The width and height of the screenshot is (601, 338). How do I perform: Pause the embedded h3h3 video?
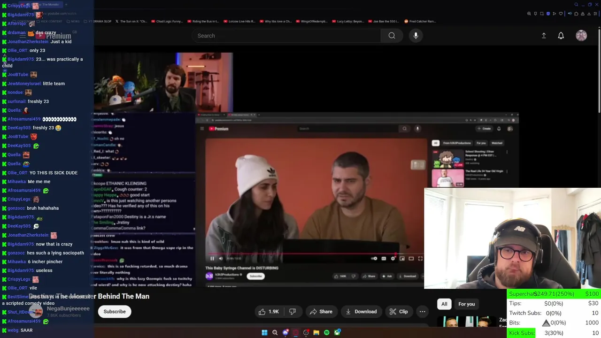coord(212,259)
